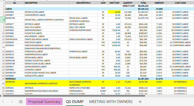Click left arrow of horizontal scrollbar
Screen dimensions: 194x106
pos(1,96)
